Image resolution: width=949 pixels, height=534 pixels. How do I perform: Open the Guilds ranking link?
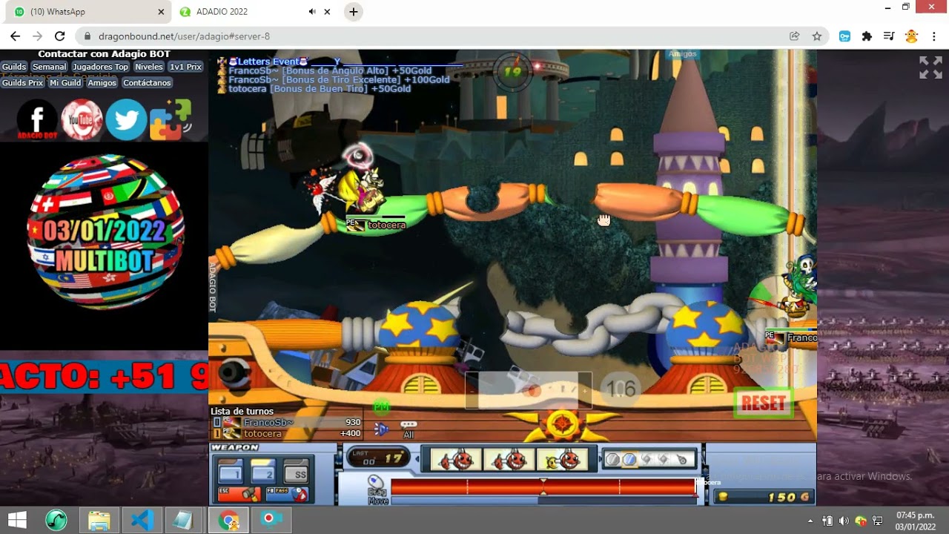(x=13, y=67)
